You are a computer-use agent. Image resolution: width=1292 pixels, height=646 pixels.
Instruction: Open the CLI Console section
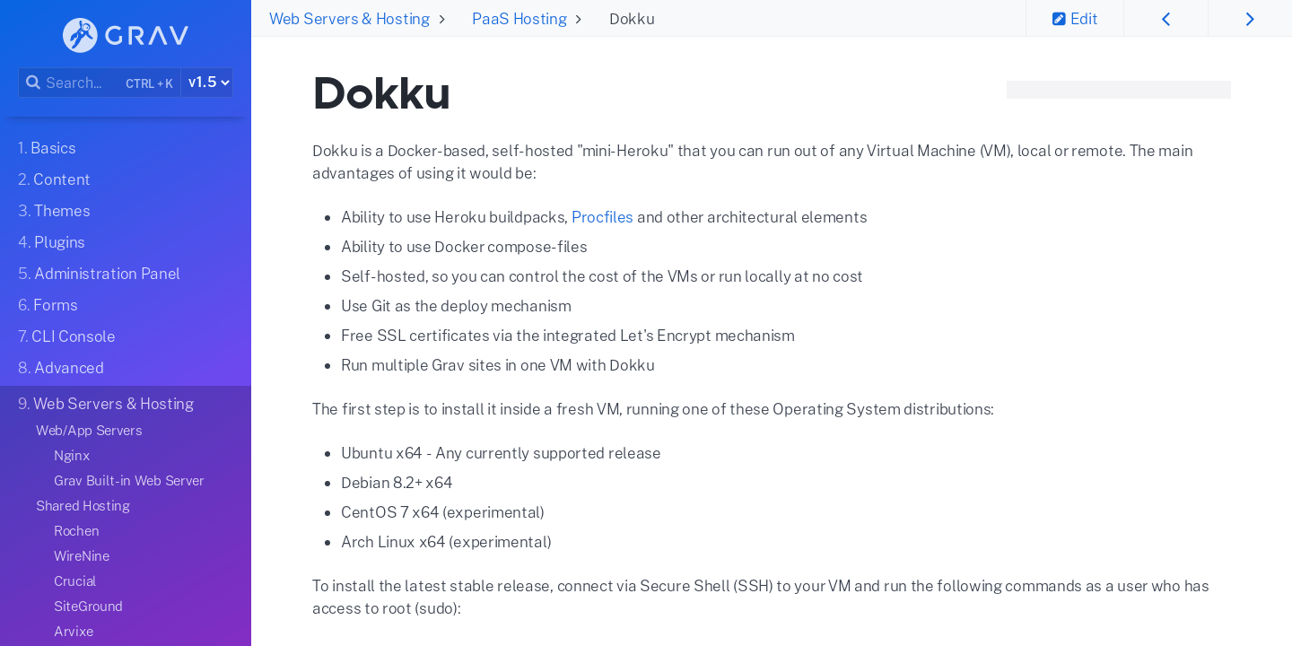[65, 336]
